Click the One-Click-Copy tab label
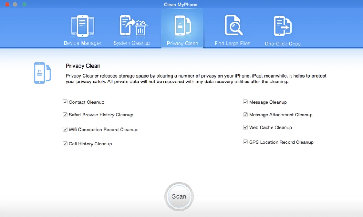Screen dimensions: 363x217 pyautogui.click(x=283, y=44)
